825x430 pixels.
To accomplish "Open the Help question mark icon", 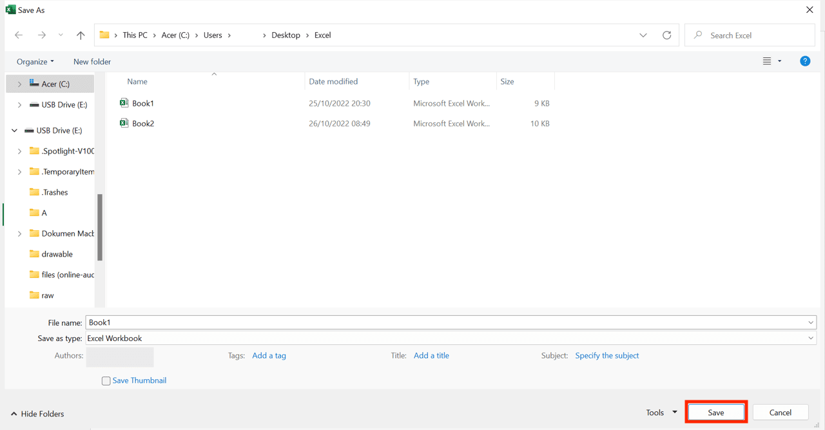I will click(805, 61).
